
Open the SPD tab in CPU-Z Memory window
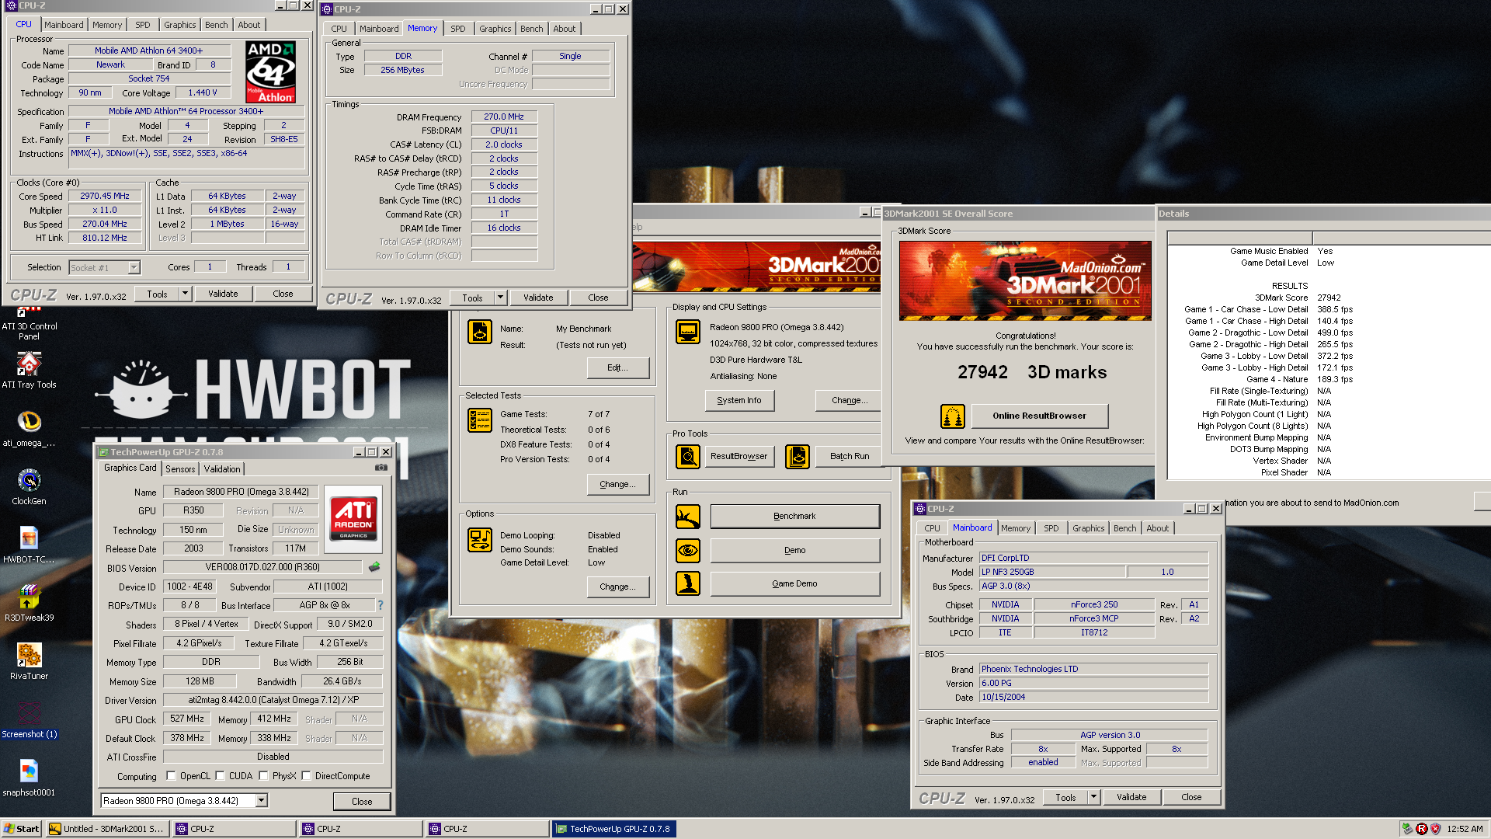point(458,29)
